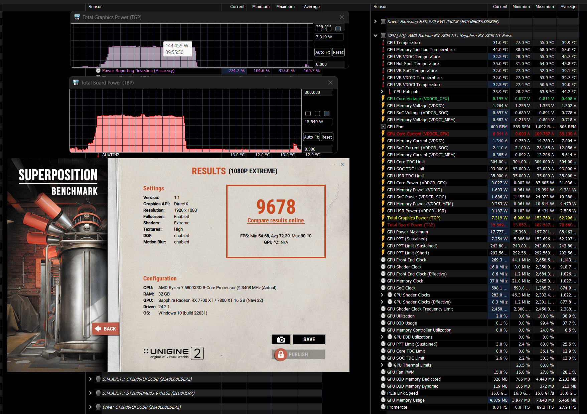This screenshot has height=414, width=587.
Task: Expand the GPU Hotspots row
Action: pyautogui.click(x=382, y=91)
